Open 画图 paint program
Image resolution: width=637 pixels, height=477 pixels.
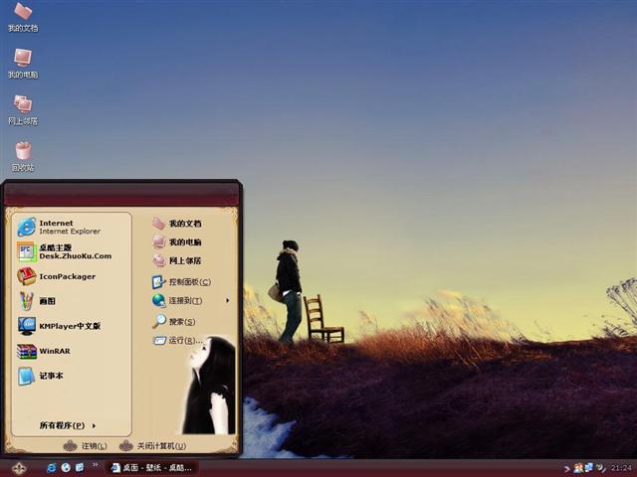point(36,301)
